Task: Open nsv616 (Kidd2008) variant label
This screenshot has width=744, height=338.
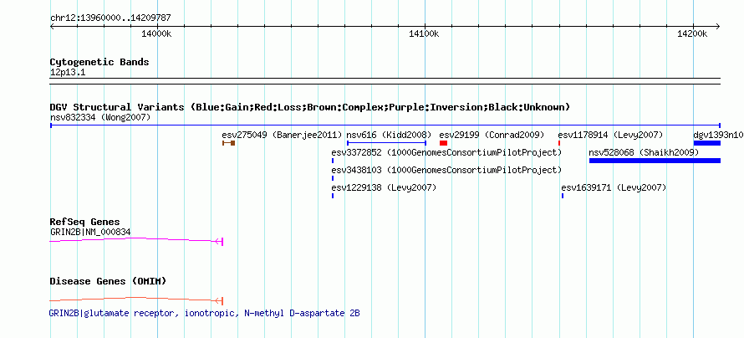Action: (390, 135)
